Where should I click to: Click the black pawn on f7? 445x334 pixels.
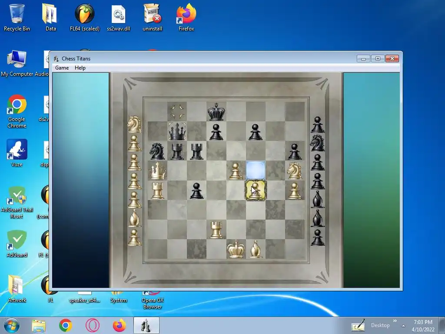[256, 132]
